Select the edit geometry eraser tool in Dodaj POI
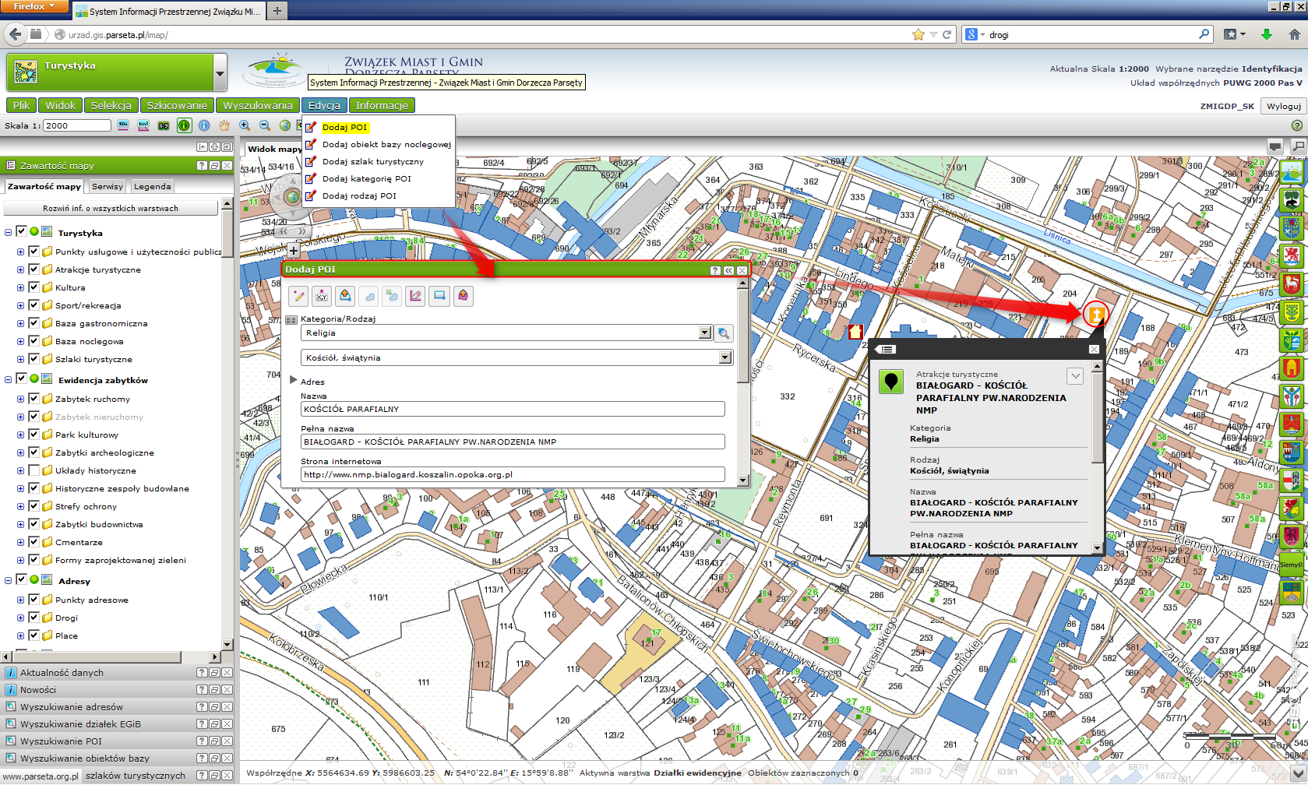The width and height of the screenshot is (1308, 785). point(416,296)
